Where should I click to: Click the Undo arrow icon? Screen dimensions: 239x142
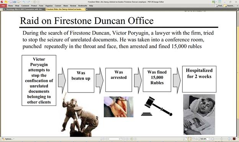[x=24, y=2]
